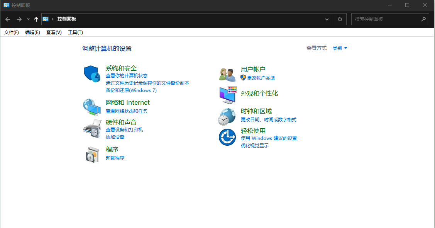The height and width of the screenshot is (228, 435).
Task: Click 卸载程序 link
Action: click(x=115, y=158)
